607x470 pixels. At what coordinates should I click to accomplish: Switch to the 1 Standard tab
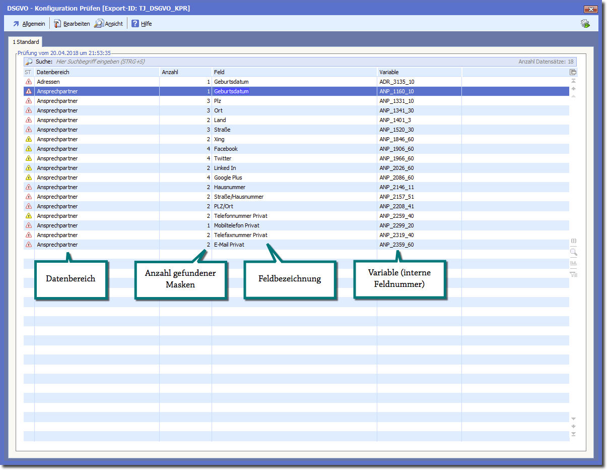pyautogui.click(x=26, y=42)
